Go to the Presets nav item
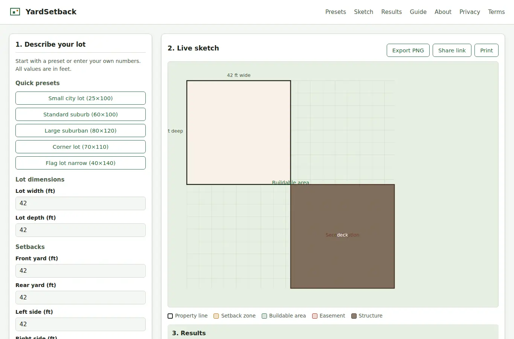This screenshot has height=339, width=514. point(336,12)
